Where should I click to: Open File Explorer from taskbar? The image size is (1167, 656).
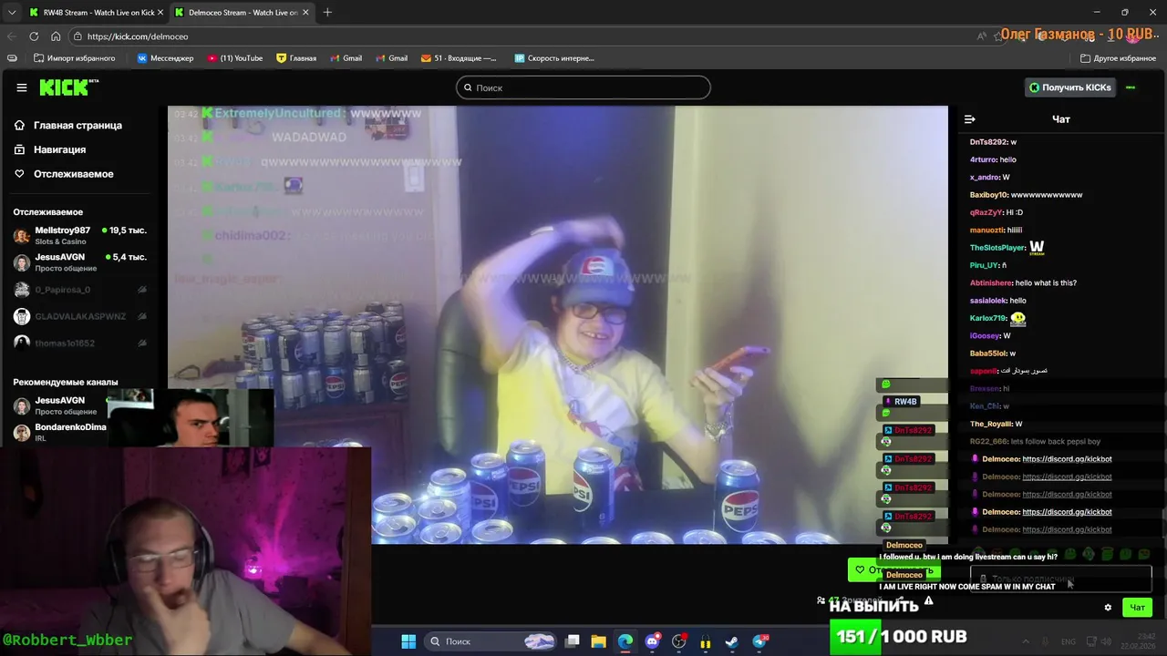click(599, 641)
